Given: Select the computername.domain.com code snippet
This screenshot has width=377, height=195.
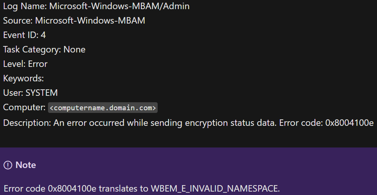Looking at the screenshot, I should click(x=103, y=108).
